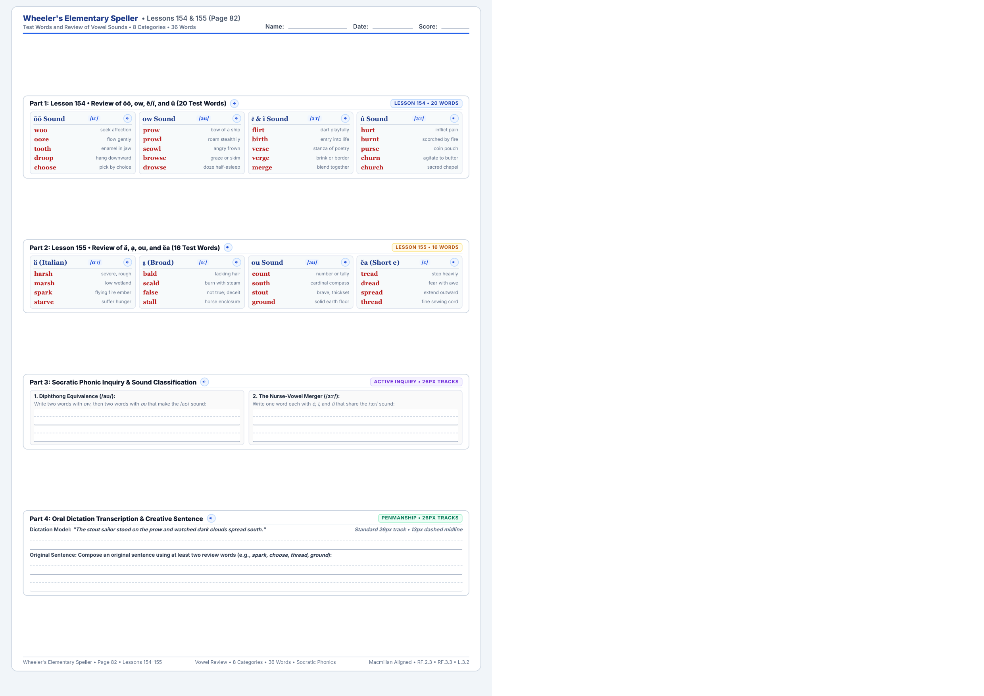Play audio for Part 1 Lesson 154 heading
984x696 pixels.
pos(234,103)
